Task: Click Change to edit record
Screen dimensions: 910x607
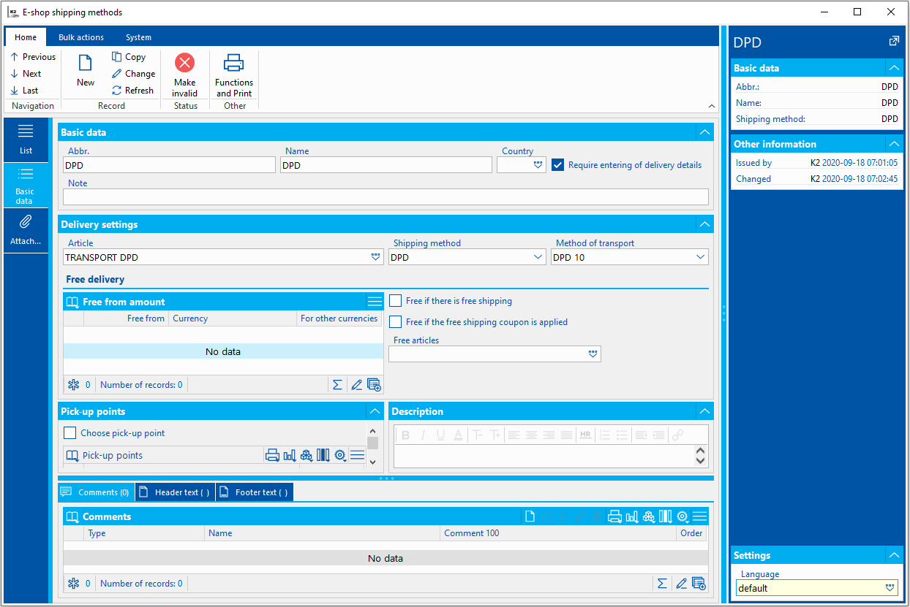Action: tap(133, 74)
